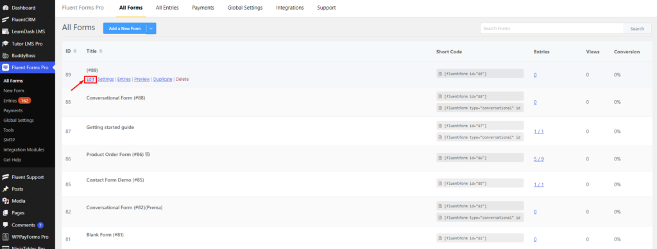The height and width of the screenshot is (249, 657).
Task: Open the Payments top tab
Action: point(203,8)
